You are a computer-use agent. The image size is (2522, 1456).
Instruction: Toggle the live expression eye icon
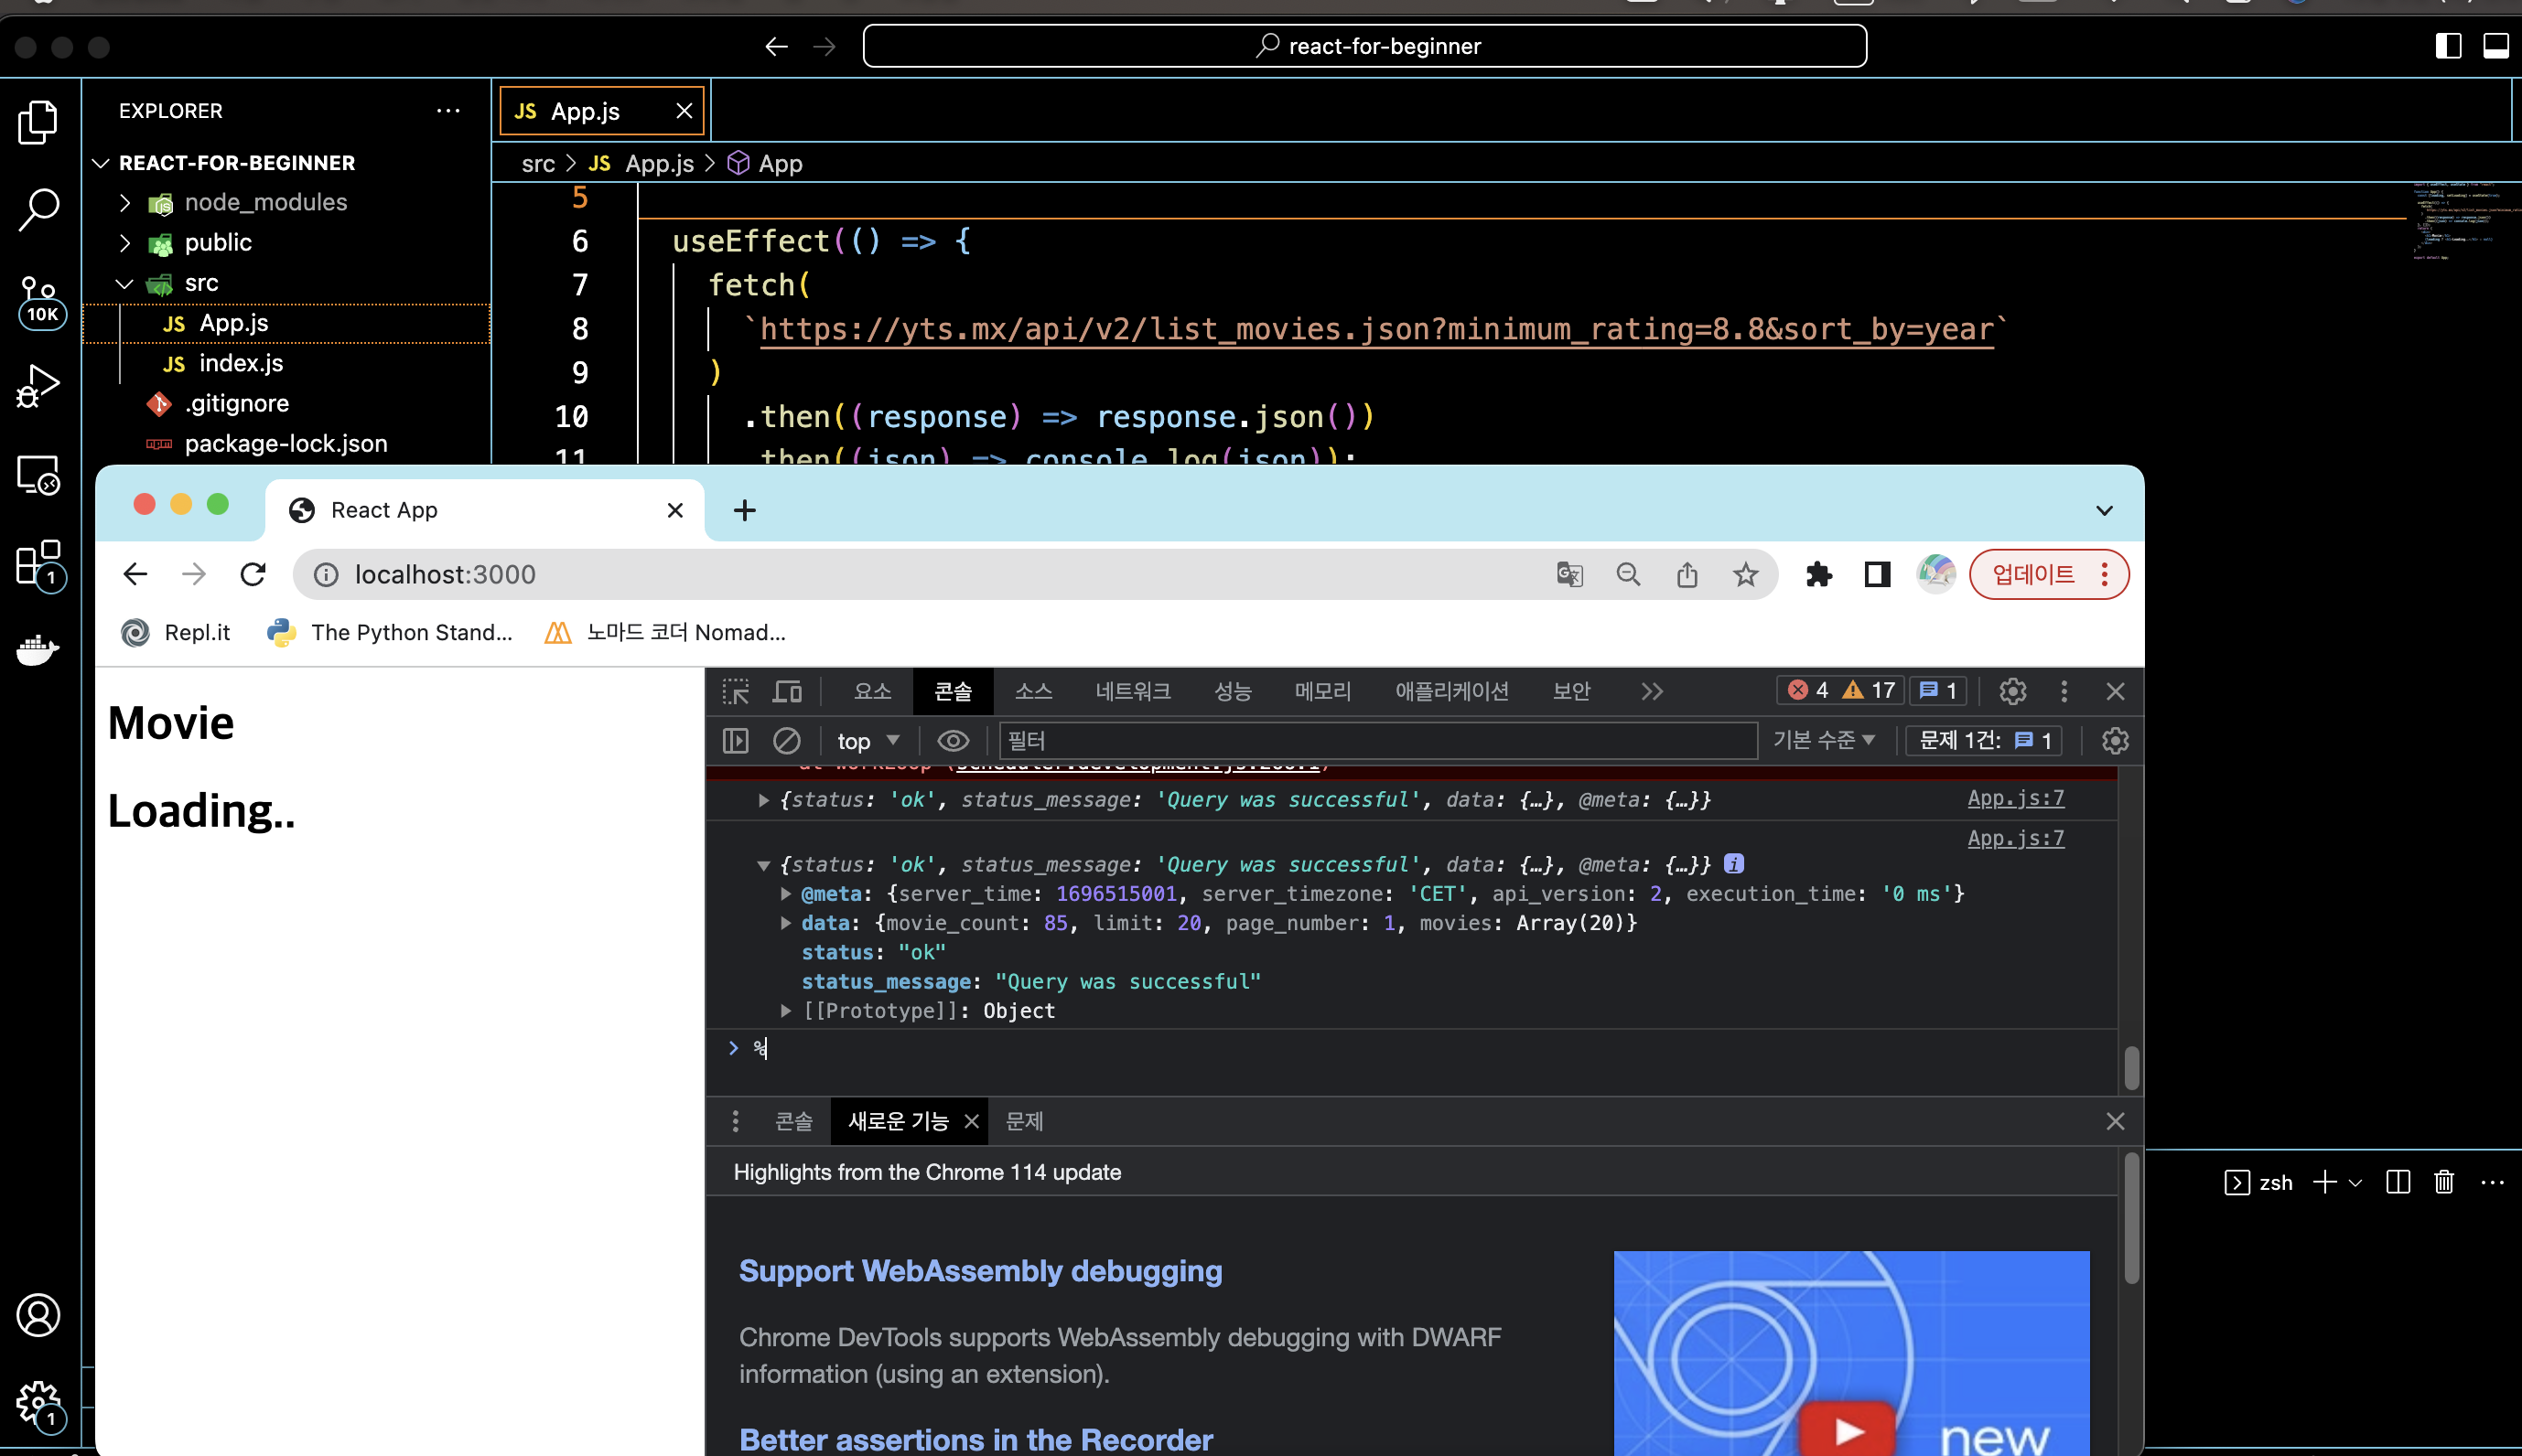[x=953, y=741]
